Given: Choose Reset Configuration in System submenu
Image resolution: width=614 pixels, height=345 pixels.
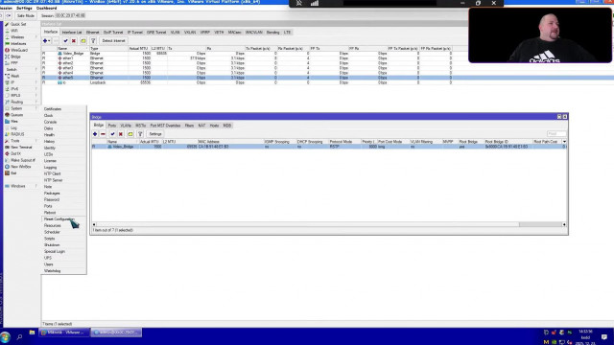Looking at the screenshot, I should (59, 219).
